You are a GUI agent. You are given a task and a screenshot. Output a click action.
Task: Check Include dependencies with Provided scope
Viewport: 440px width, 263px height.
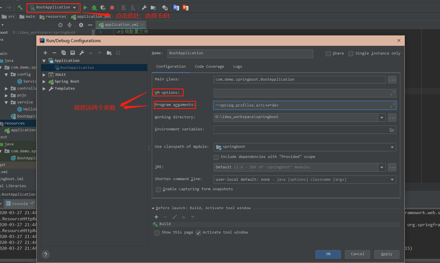(216, 157)
